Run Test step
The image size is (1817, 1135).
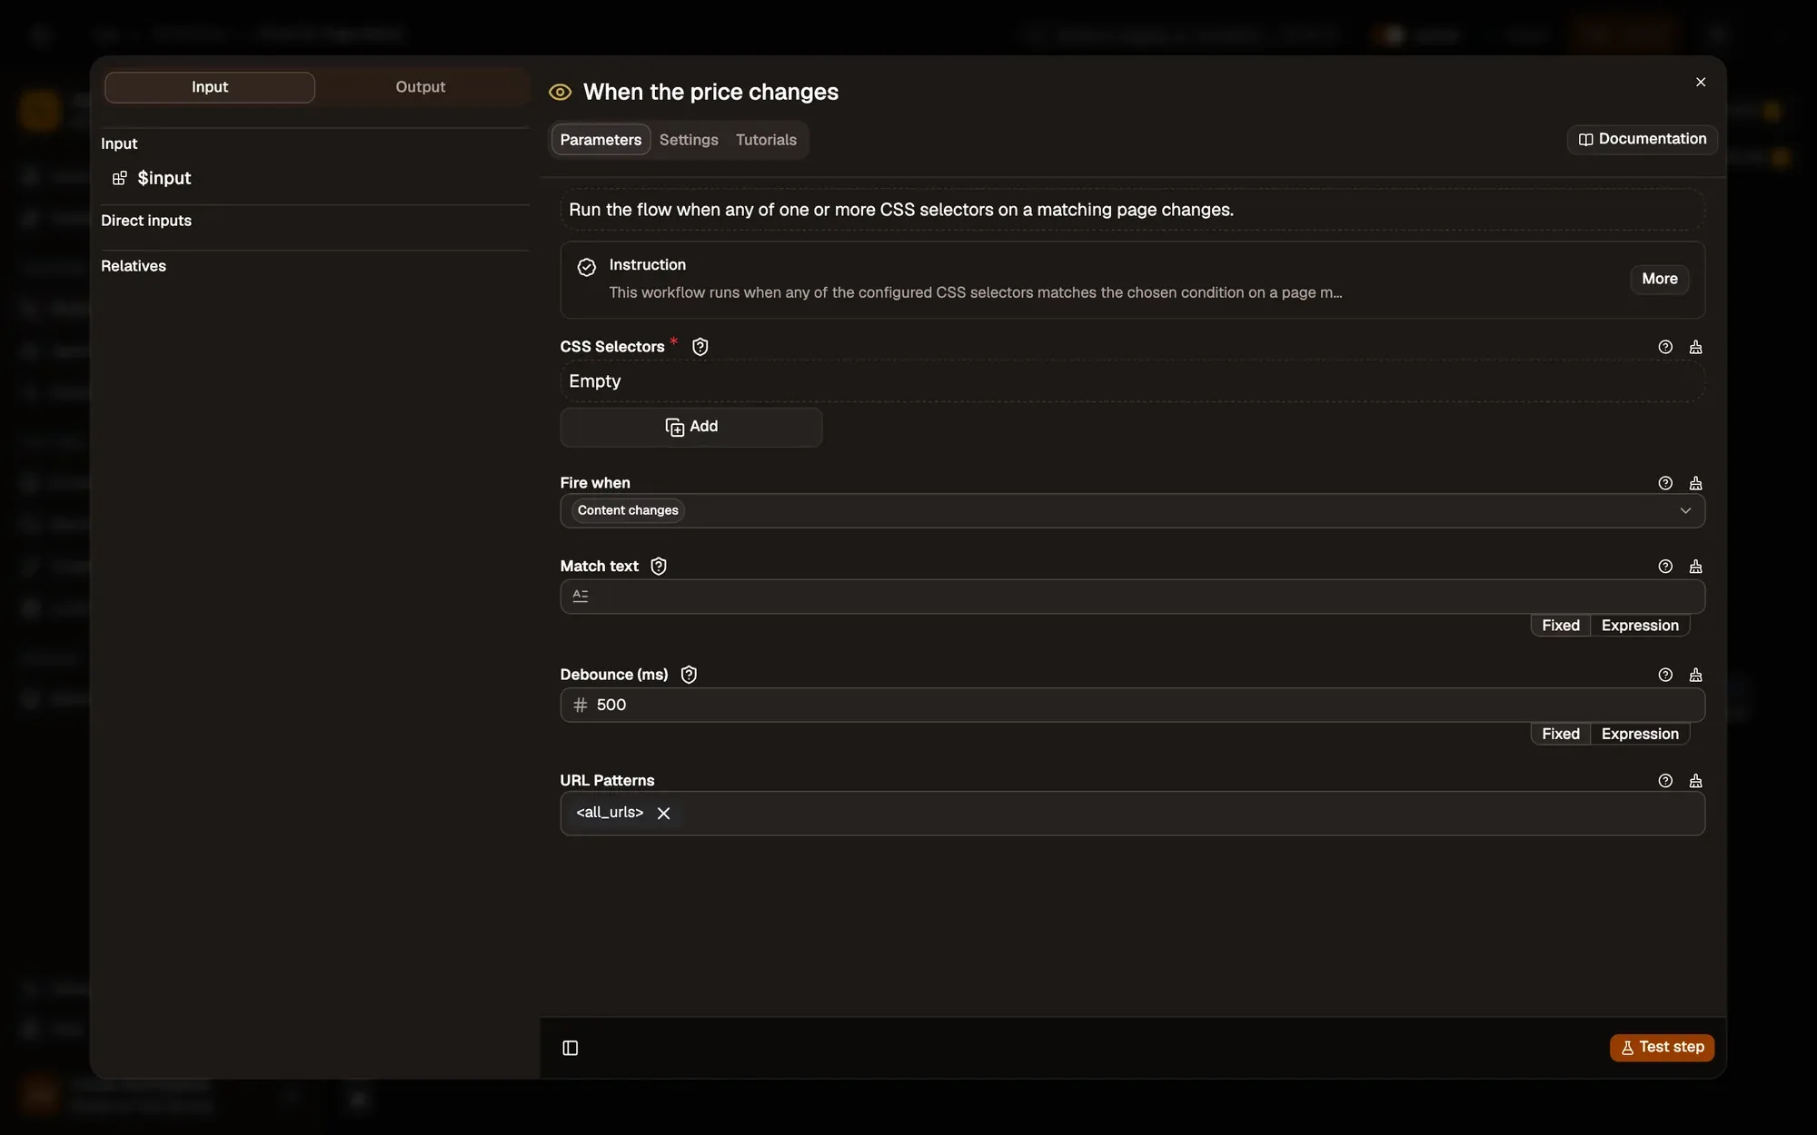tap(1662, 1048)
